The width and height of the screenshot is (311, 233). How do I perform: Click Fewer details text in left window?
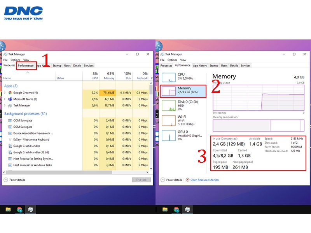(x=17, y=180)
